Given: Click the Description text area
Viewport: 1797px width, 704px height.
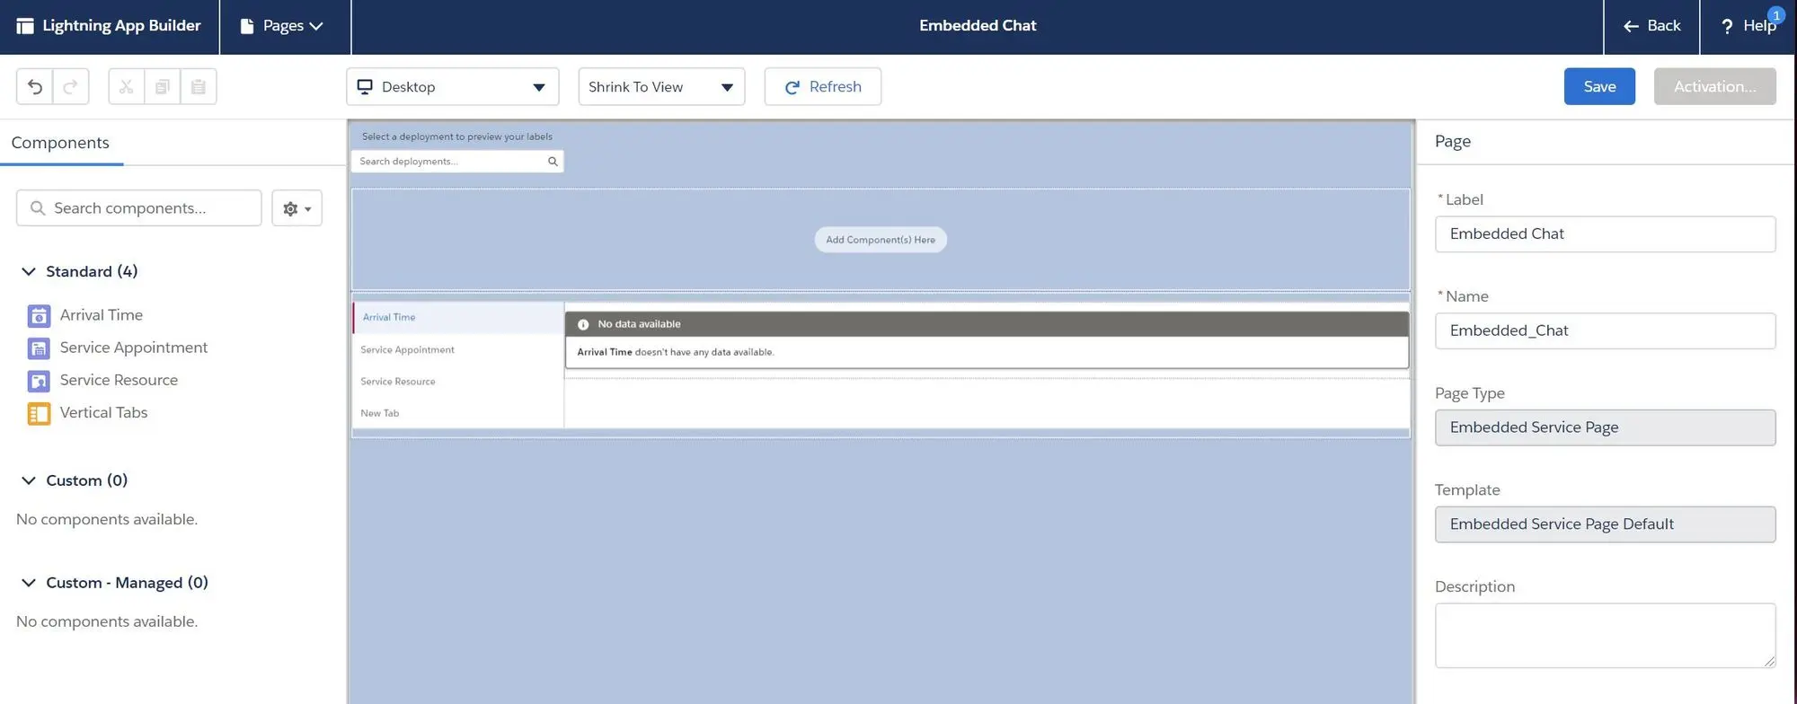Looking at the screenshot, I should (x=1605, y=636).
